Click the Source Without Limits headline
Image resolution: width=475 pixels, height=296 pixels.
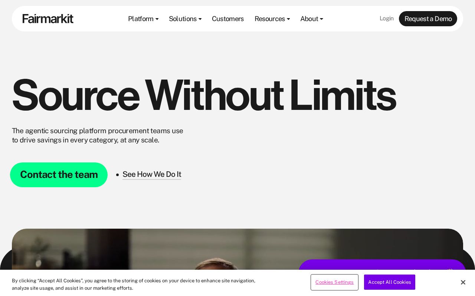point(204,95)
